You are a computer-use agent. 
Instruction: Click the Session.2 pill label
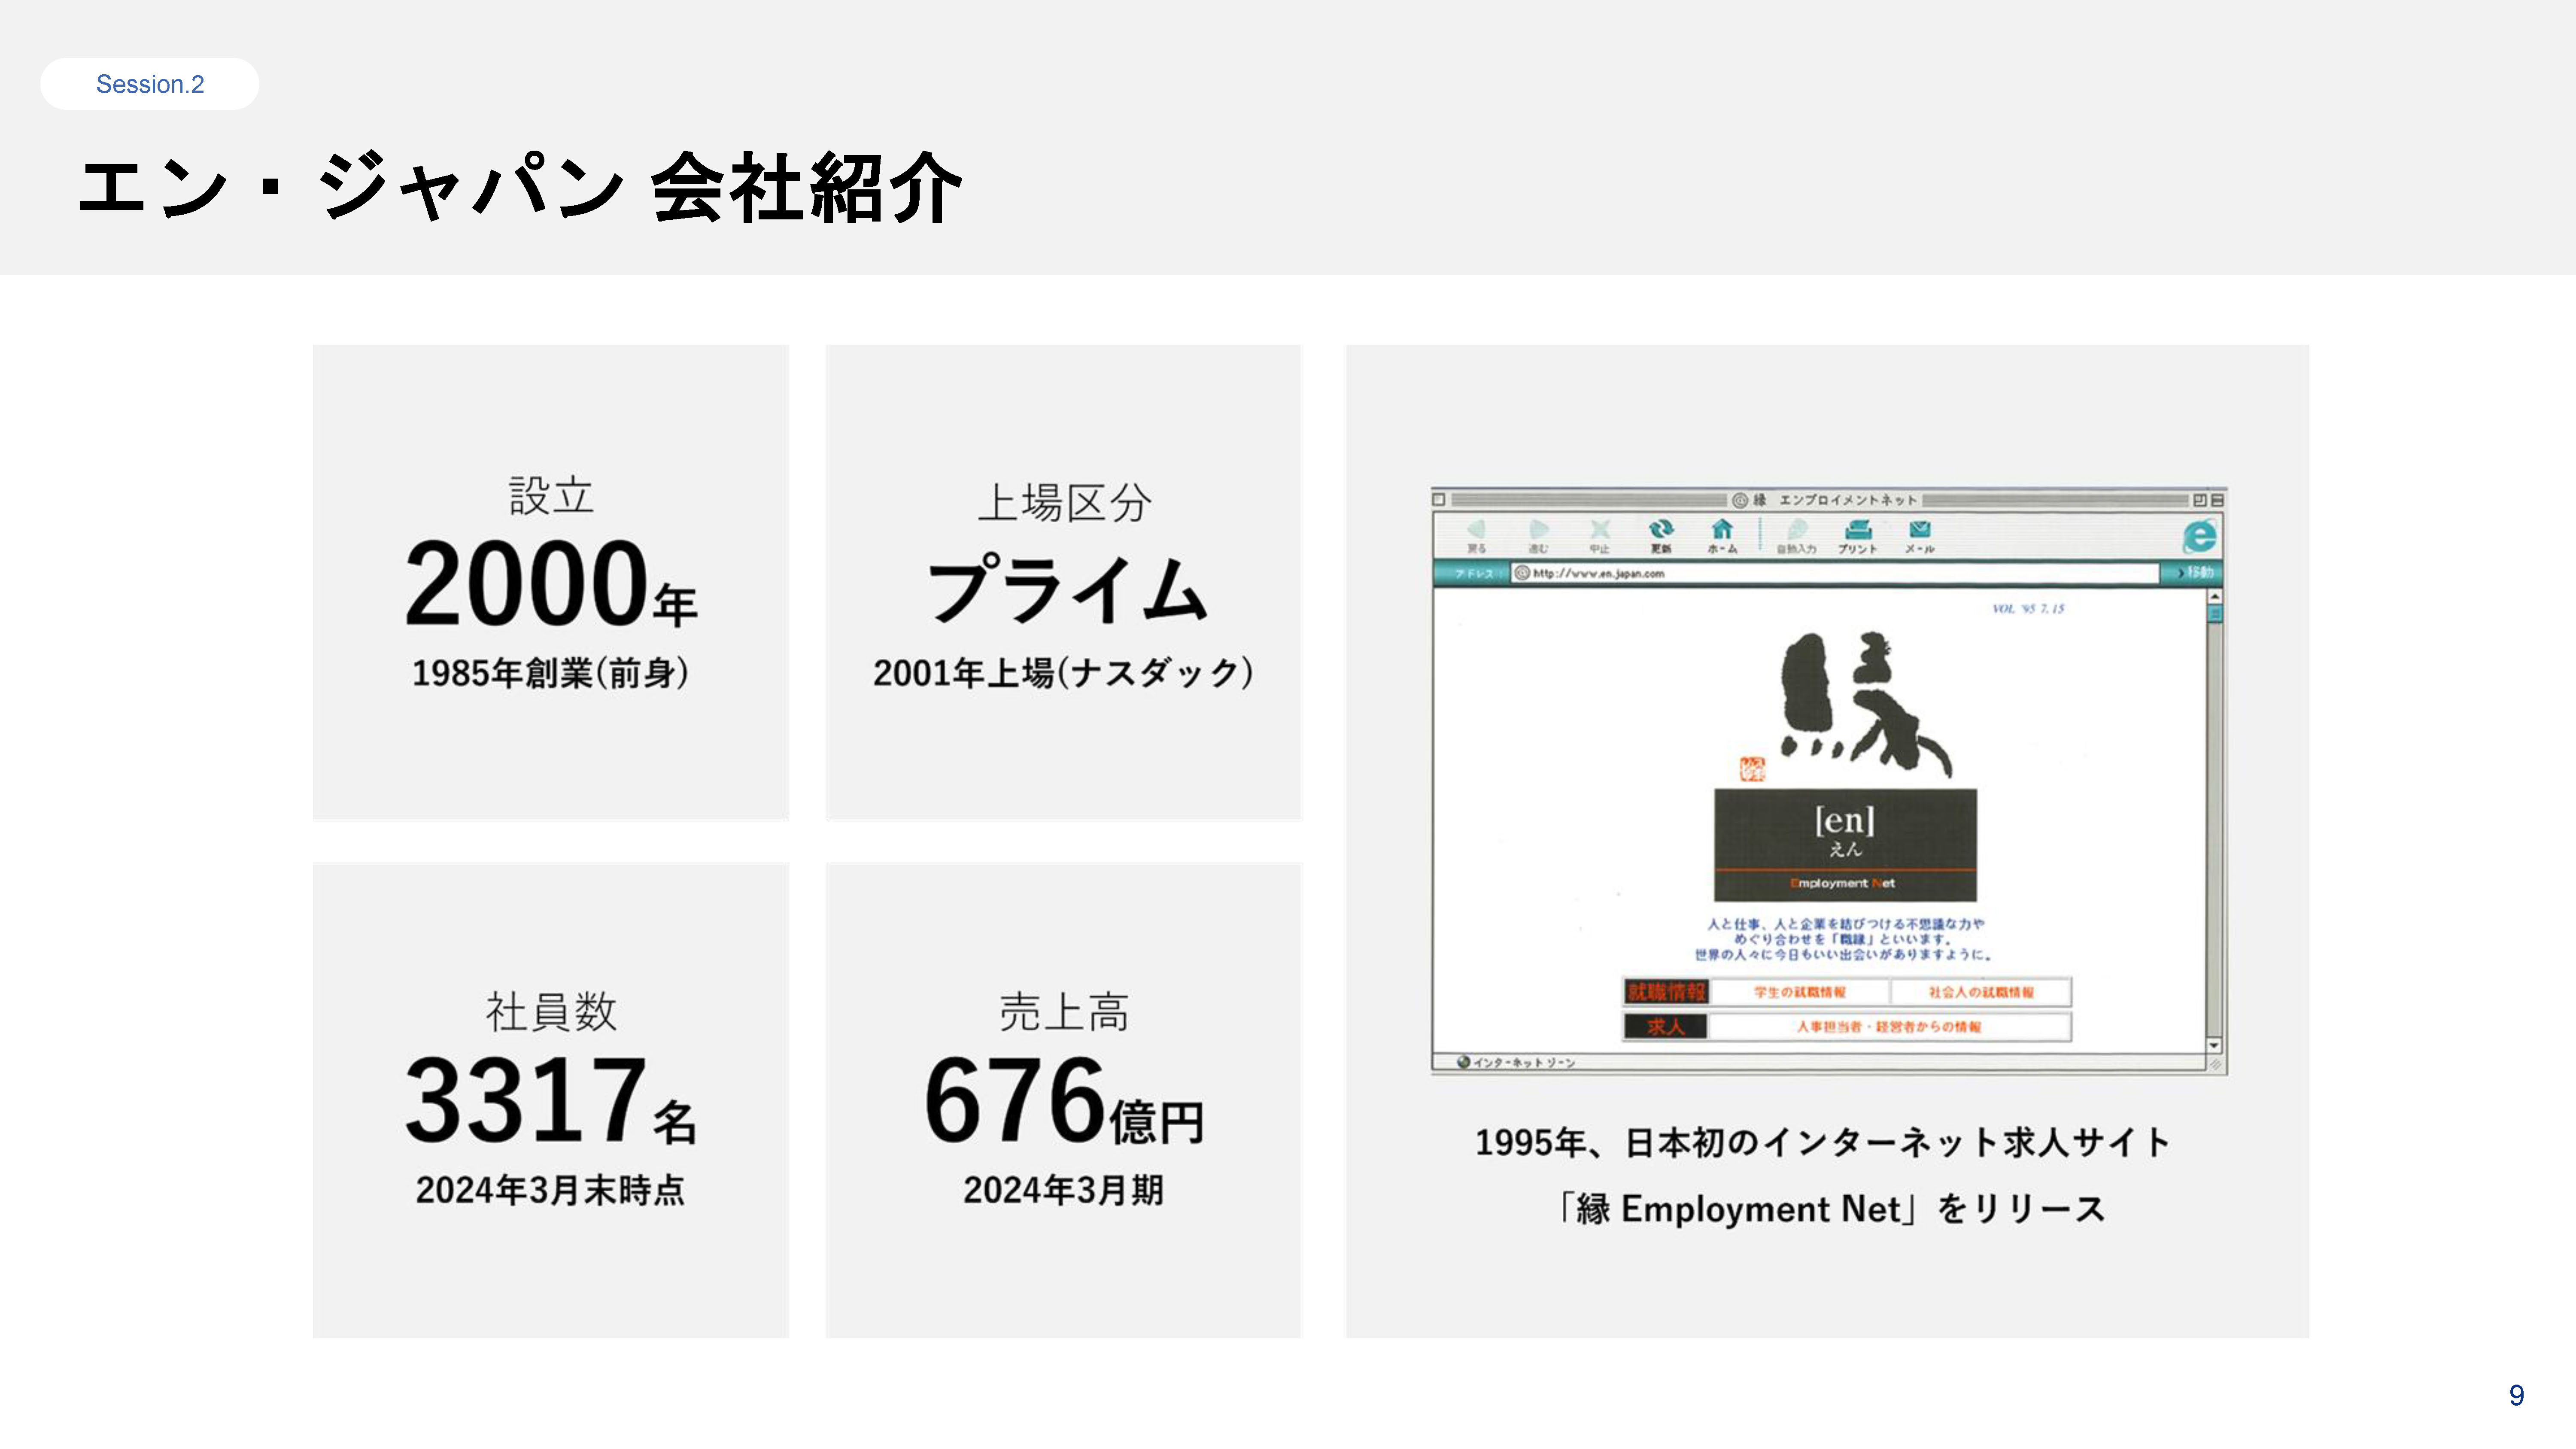tap(150, 84)
